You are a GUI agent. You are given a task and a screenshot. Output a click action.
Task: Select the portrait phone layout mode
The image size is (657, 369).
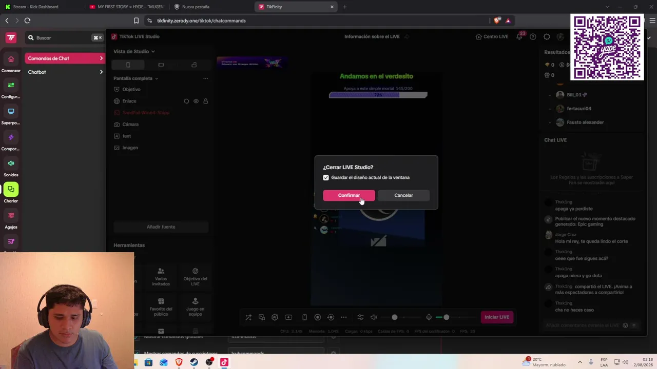point(128,65)
